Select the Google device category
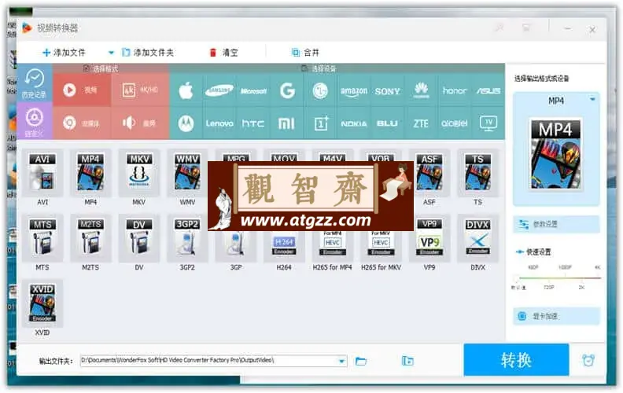Screen dimensions: 623x393 point(287,91)
